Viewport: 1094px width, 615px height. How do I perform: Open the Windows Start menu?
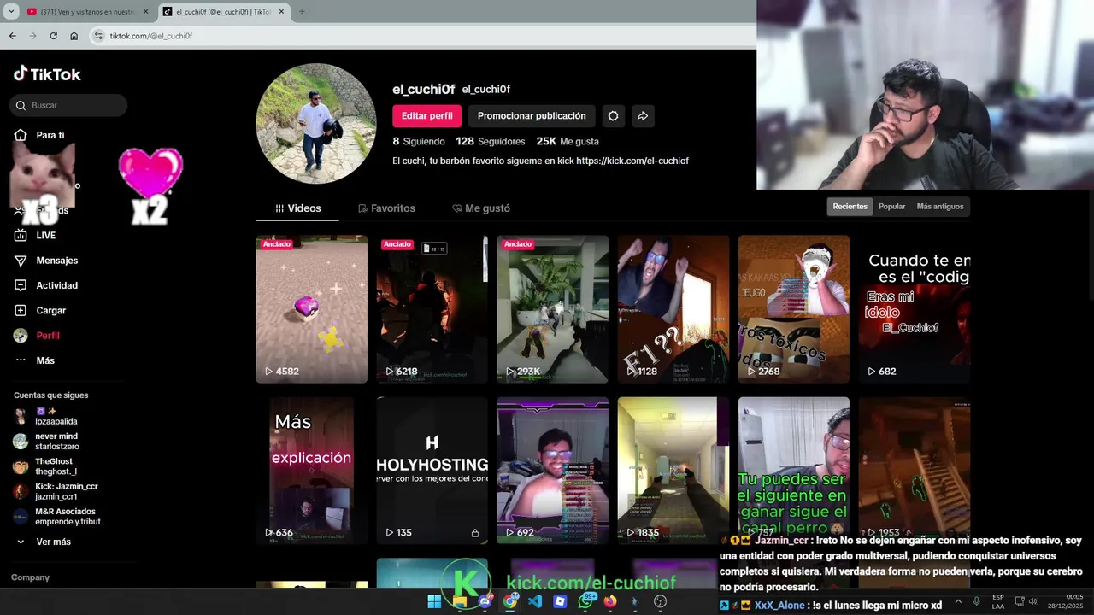click(434, 601)
